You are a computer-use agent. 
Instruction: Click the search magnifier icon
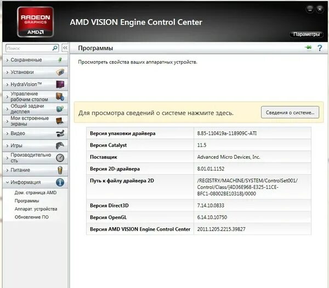coord(55,48)
